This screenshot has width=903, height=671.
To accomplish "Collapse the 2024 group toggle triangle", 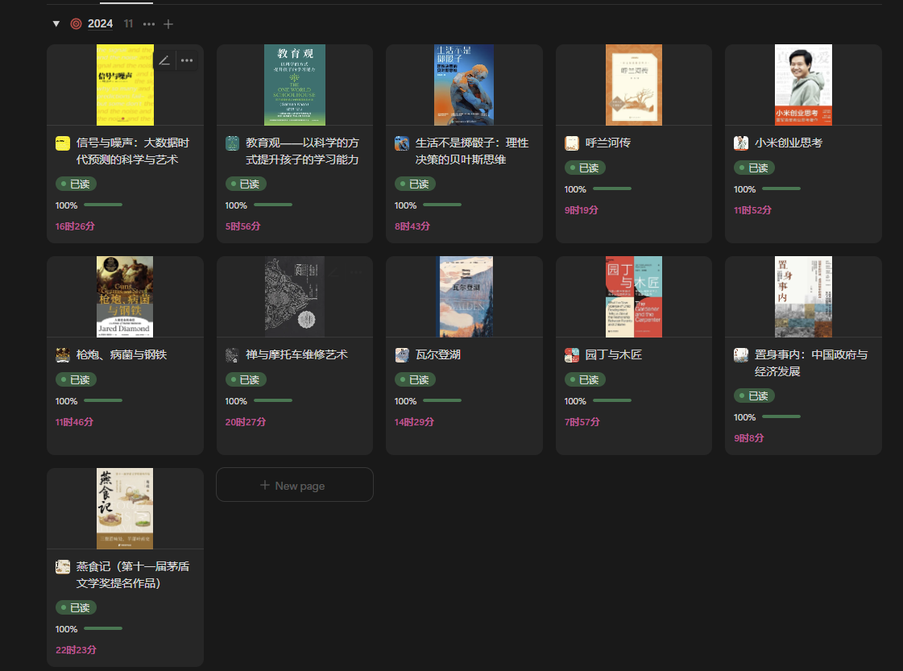I will (56, 24).
